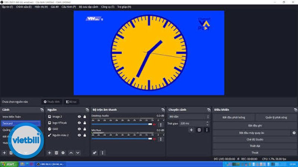The image size is (298, 167).
Task: Select the highlighted Testcard scene
Action: click(21, 123)
